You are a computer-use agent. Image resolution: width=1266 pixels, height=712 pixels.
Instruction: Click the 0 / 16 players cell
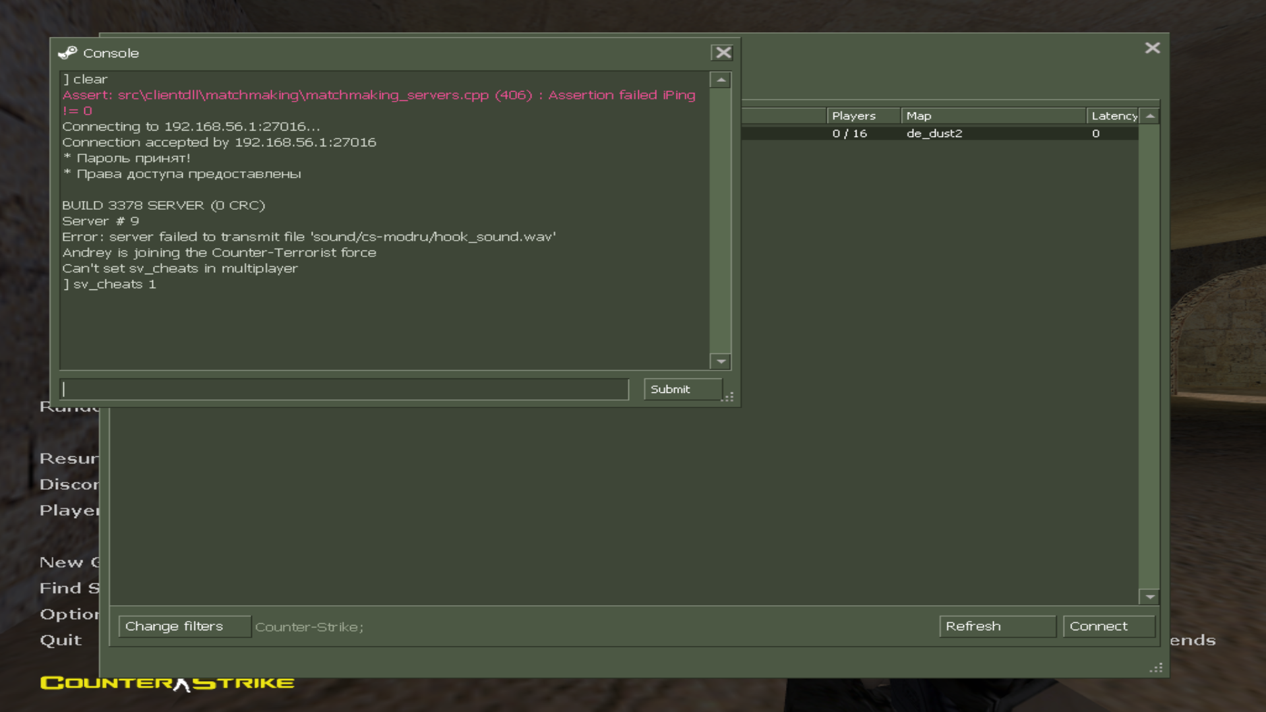pyautogui.click(x=849, y=133)
